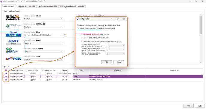Switch to Banco de dados tab
The height and width of the screenshot is (109, 206).
[x=9, y=6]
